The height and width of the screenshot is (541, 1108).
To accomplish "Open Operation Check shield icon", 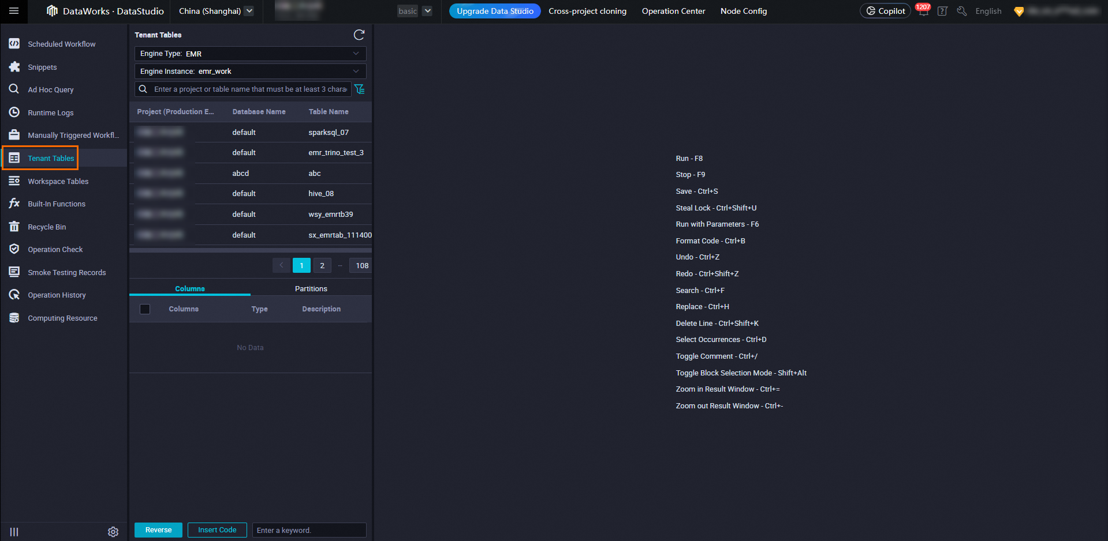I will (x=14, y=249).
